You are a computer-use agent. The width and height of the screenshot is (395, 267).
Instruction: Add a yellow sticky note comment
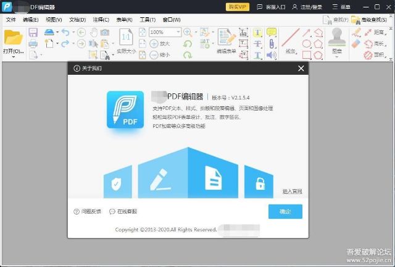[x=272, y=32]
